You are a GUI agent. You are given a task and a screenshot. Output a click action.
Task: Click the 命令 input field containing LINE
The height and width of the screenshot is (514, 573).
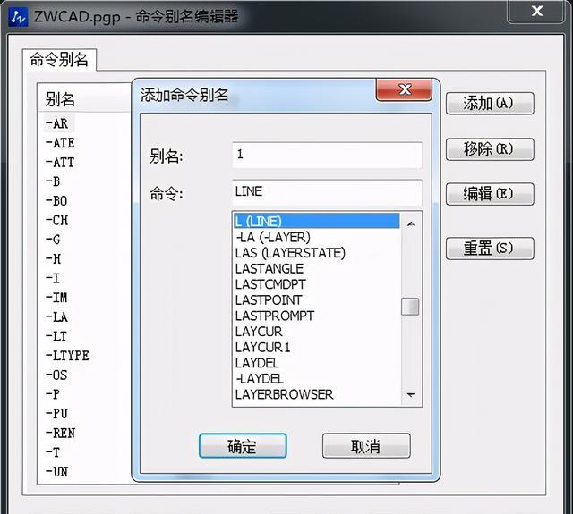(x=327, y=192)
